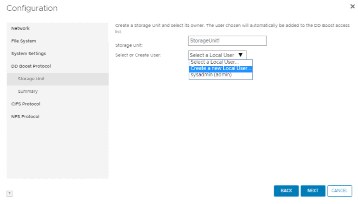Open the Network configuration step
Screen dimensions: 358x204
coord(20,28)
